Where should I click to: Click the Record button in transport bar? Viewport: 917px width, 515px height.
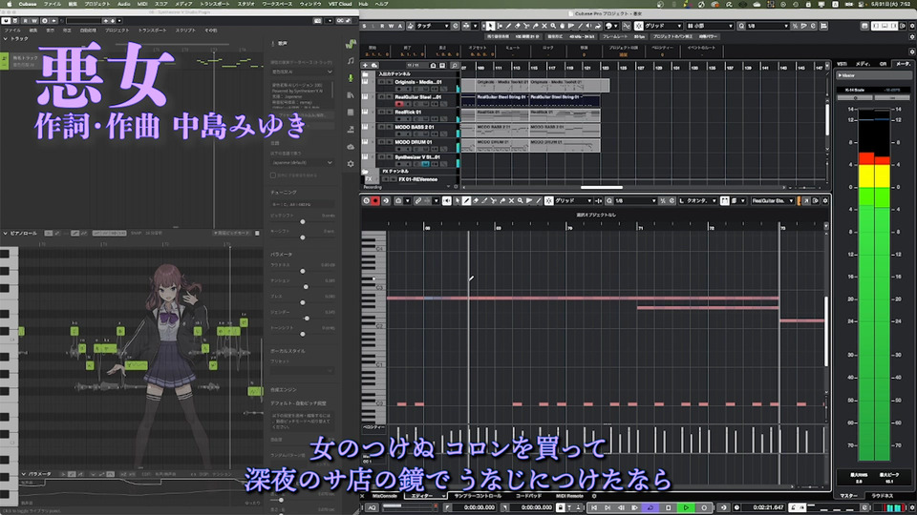pos(704,507)
